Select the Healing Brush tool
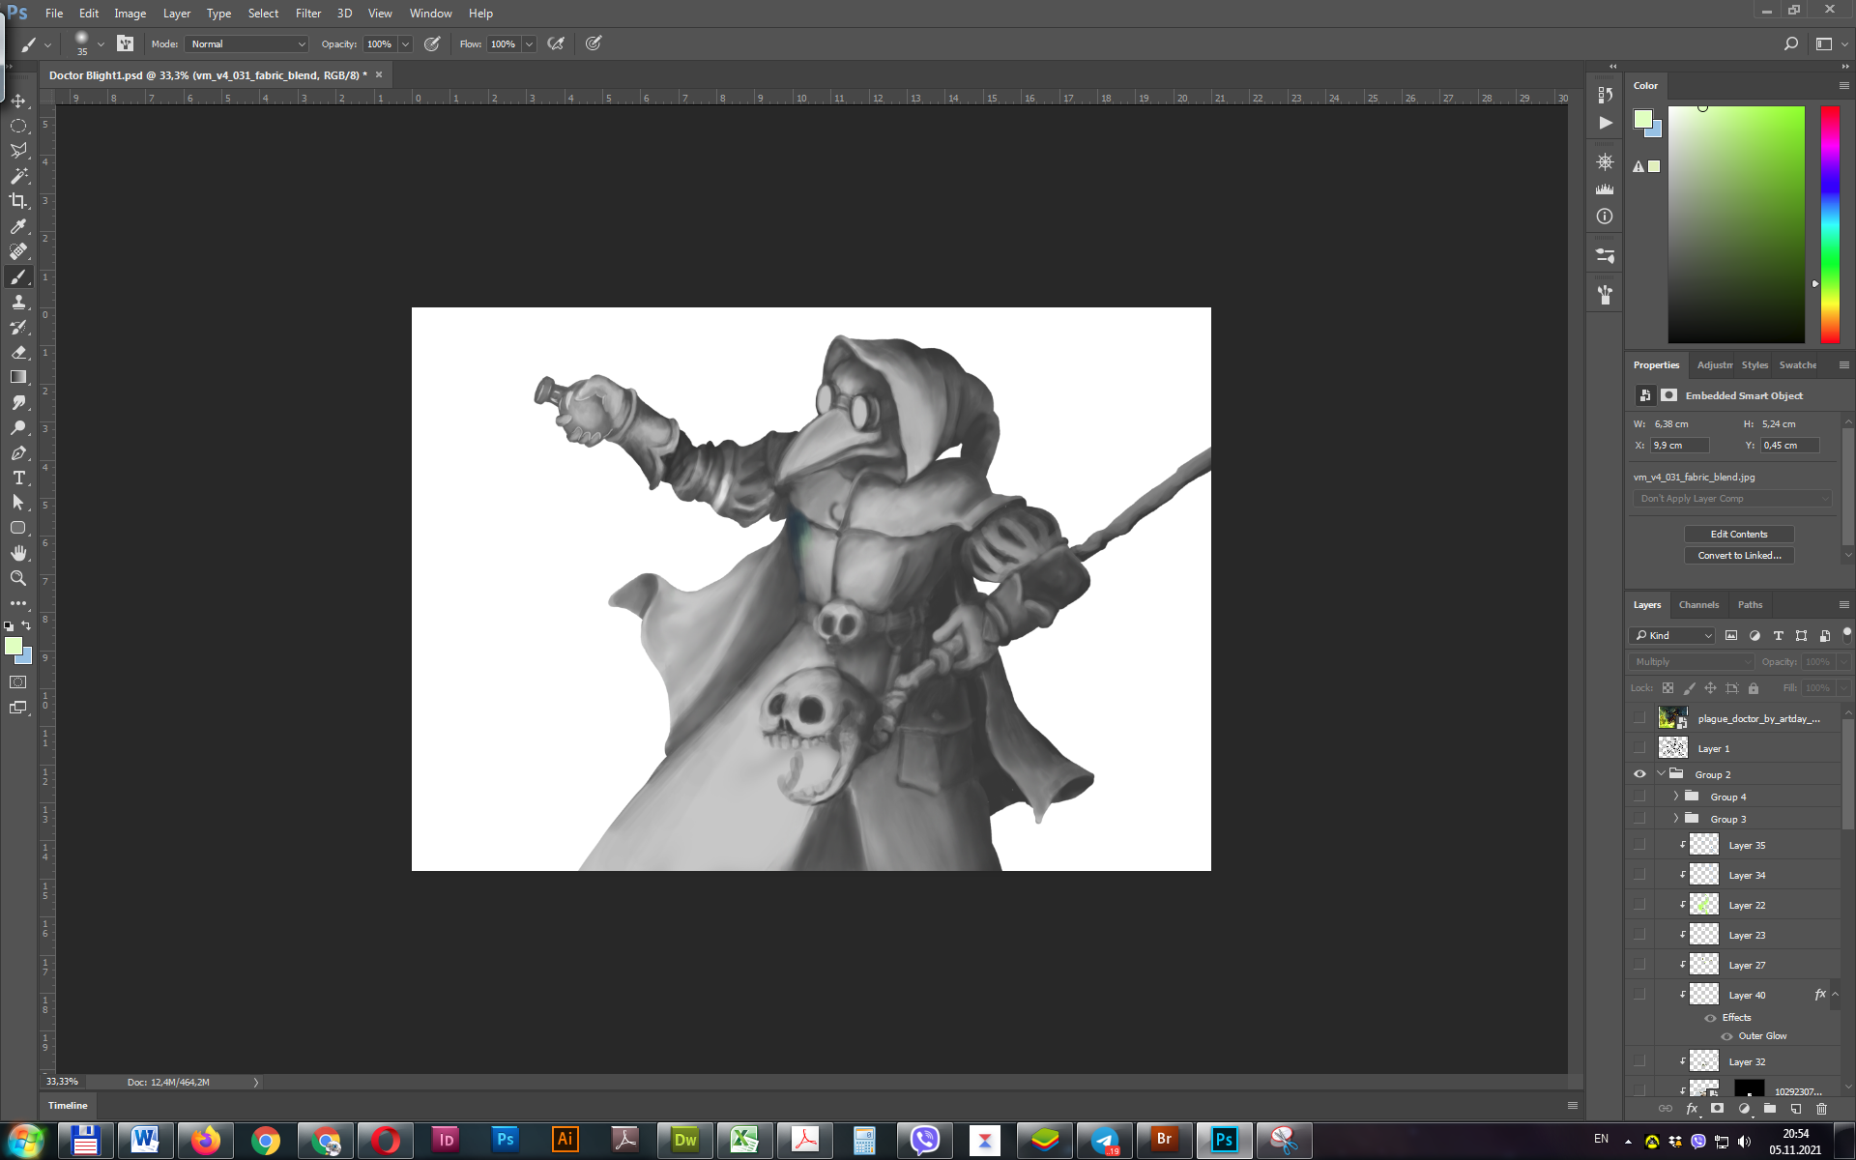 pos(18,251)
